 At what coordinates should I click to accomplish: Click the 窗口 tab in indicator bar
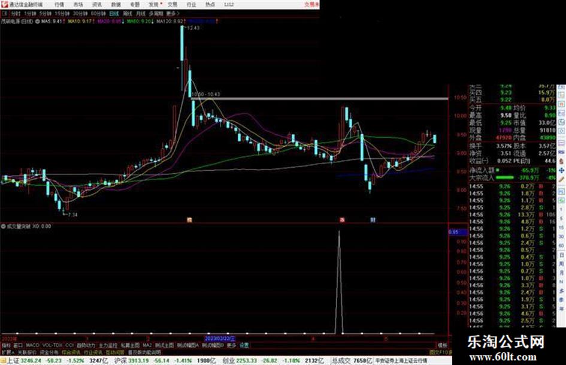pyautogui.click(x=18, y=345)
